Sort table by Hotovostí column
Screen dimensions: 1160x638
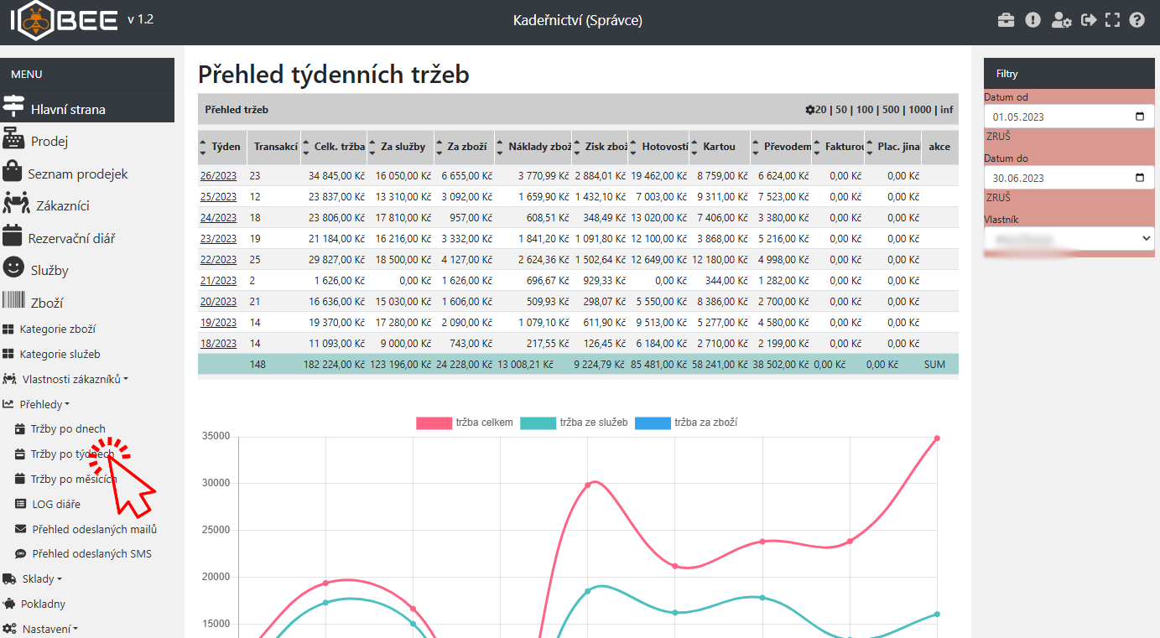click(x=658, y=147)
